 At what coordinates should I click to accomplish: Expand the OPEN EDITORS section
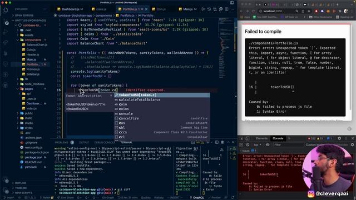(x=24, y=16)
